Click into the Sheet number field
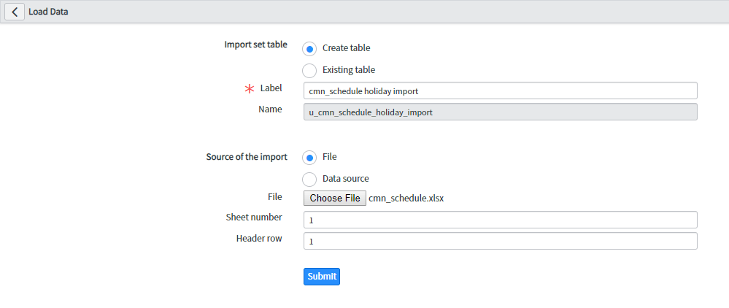Image resolution: width=729 pixels, height=308 pixels. click(500, 220)
